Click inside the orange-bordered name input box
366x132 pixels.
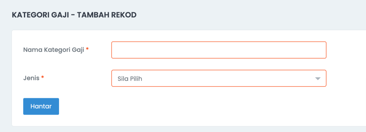pos(219,50)
